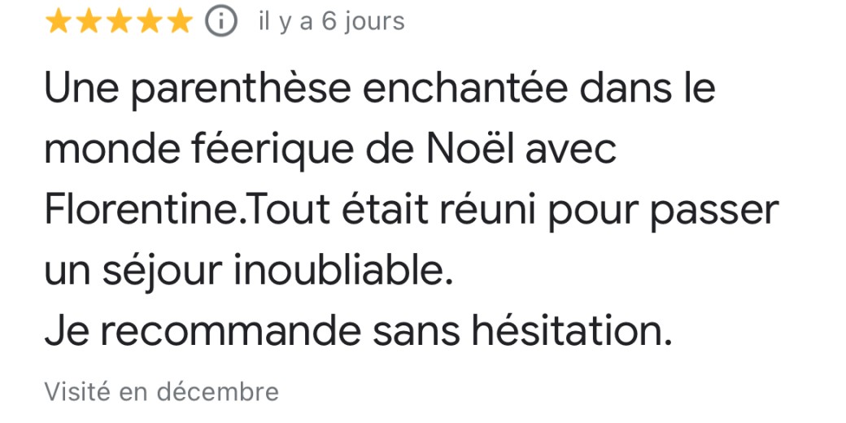Viewport: 846px width, 423px height.
Task: Select the second yellow rating star
Action: [88, 22]
